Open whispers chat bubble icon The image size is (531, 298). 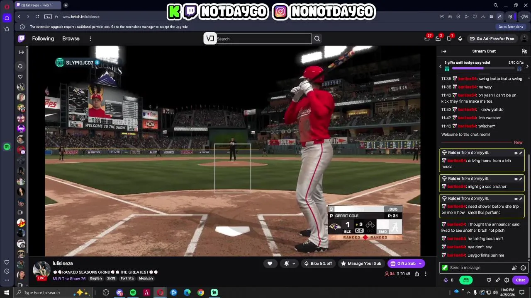[x=449, y=38]
